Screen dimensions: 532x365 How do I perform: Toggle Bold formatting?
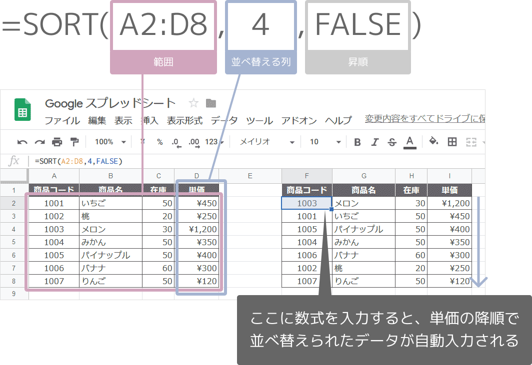coord(357,142)
